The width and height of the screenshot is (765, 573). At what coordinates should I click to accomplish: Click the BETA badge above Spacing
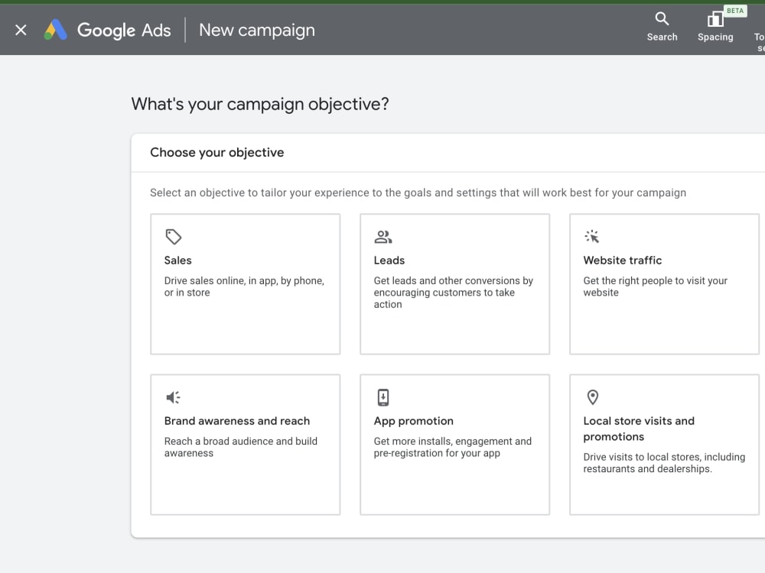point(735,11)
